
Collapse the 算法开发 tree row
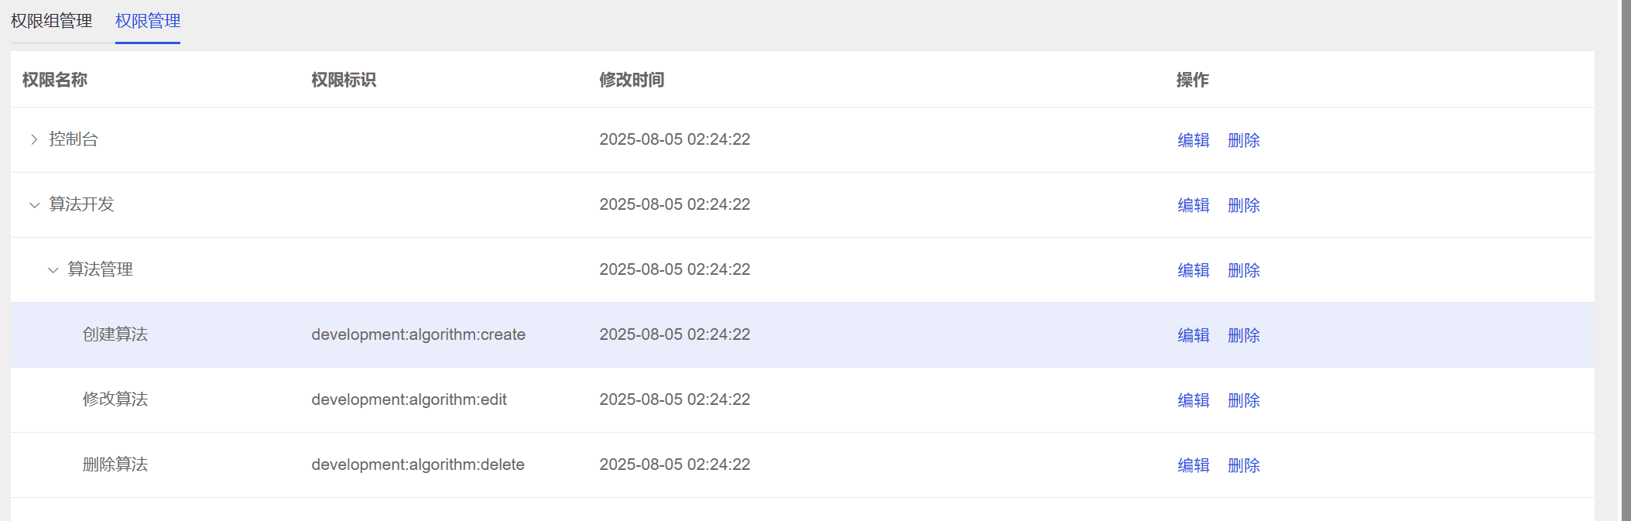point(34,205)
